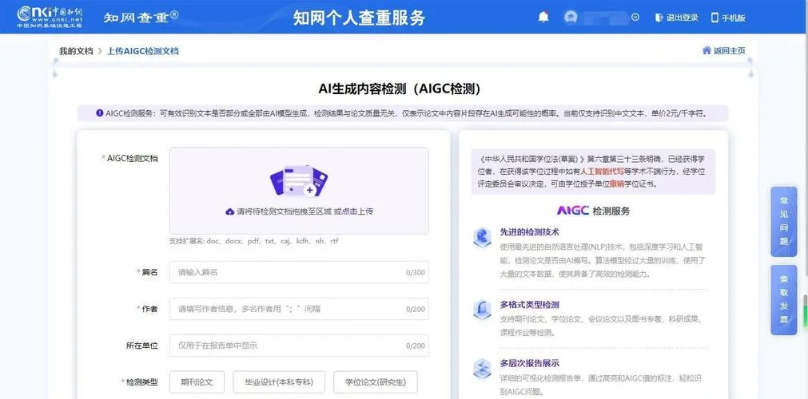
Task: Click 先进的检测技术 heading
Action: pos(529,232)
